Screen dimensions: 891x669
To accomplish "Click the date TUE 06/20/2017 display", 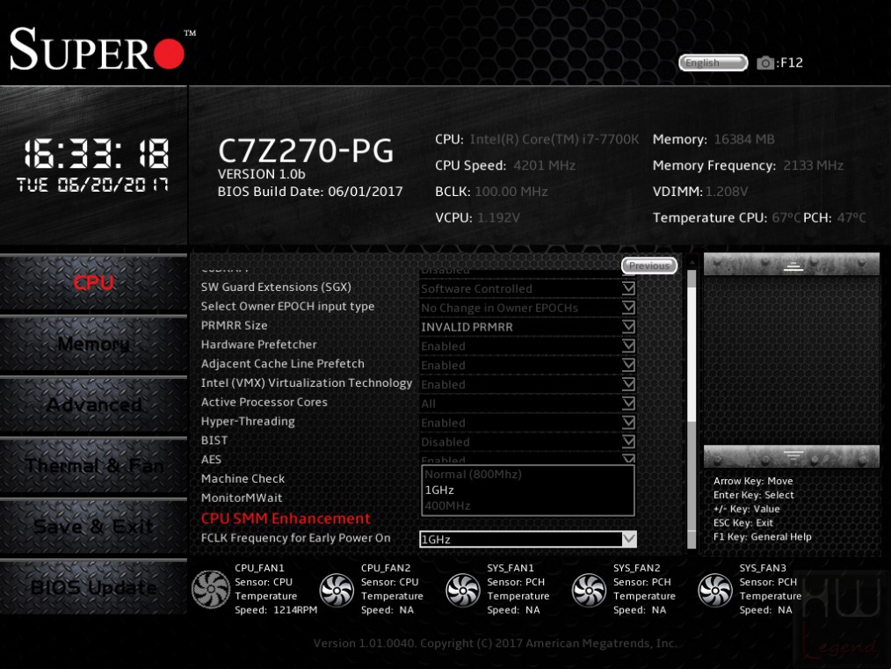I will [92, 185].
